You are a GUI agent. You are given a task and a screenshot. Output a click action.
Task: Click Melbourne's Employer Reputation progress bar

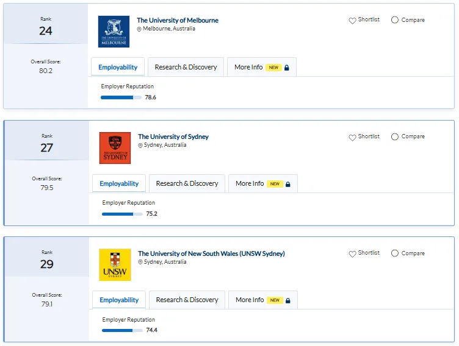point(121,97)
